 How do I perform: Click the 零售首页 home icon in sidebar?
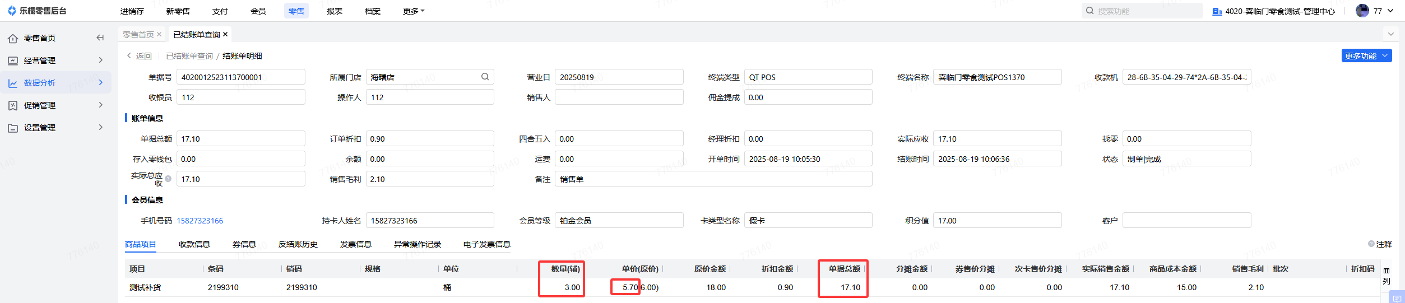pos(13,38)
